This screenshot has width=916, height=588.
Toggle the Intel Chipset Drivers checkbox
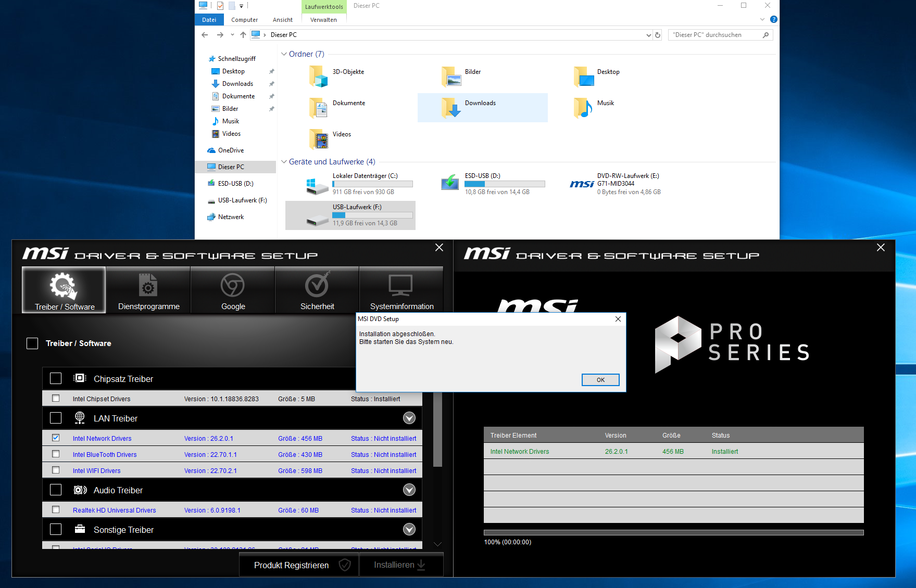point(56,399)
